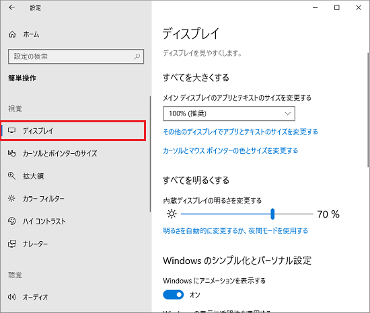Screen dimensions: 370x313
Task: Open the ハイ コントラスト palette icon
Action: (x=12, y=221)
